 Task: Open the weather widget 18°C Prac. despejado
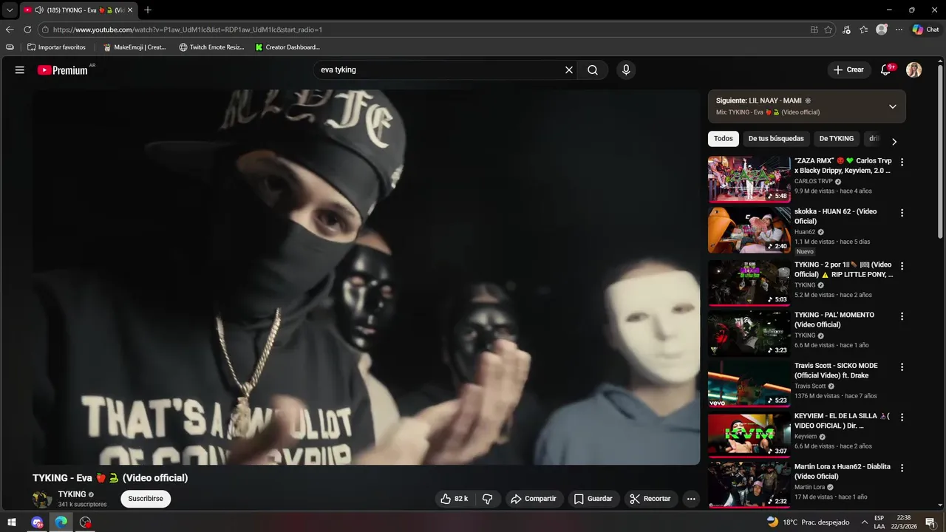(x=808, y=522)
